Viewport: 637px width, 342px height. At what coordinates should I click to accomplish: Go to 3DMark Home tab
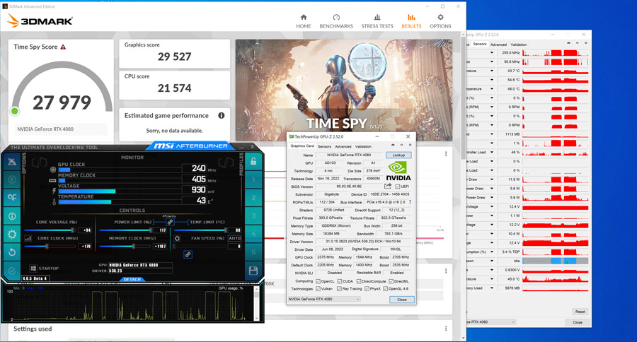(304, 21)
